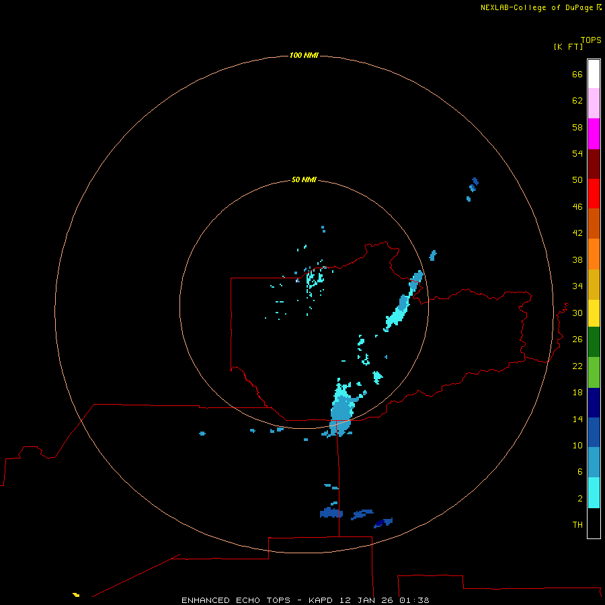Screen dimensions: 605x605
Task: Click the medium blue legend swatch
Action: click(594, 432)
